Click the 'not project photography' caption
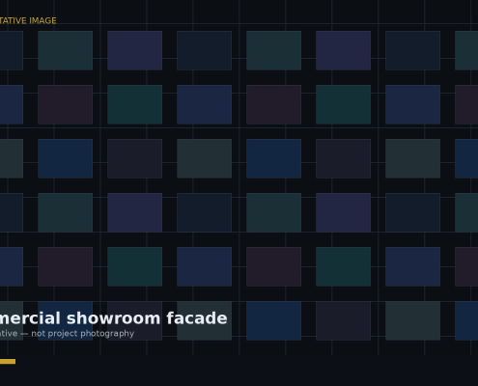 click(82, 334)
